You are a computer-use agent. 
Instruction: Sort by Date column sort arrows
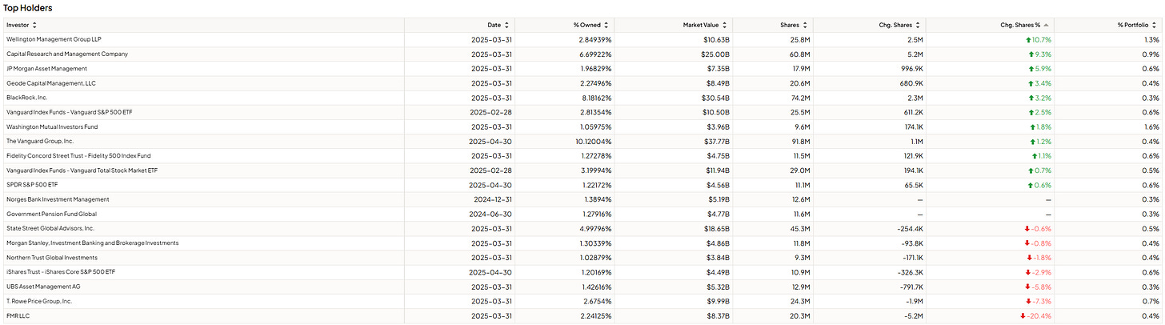[506, 26]
